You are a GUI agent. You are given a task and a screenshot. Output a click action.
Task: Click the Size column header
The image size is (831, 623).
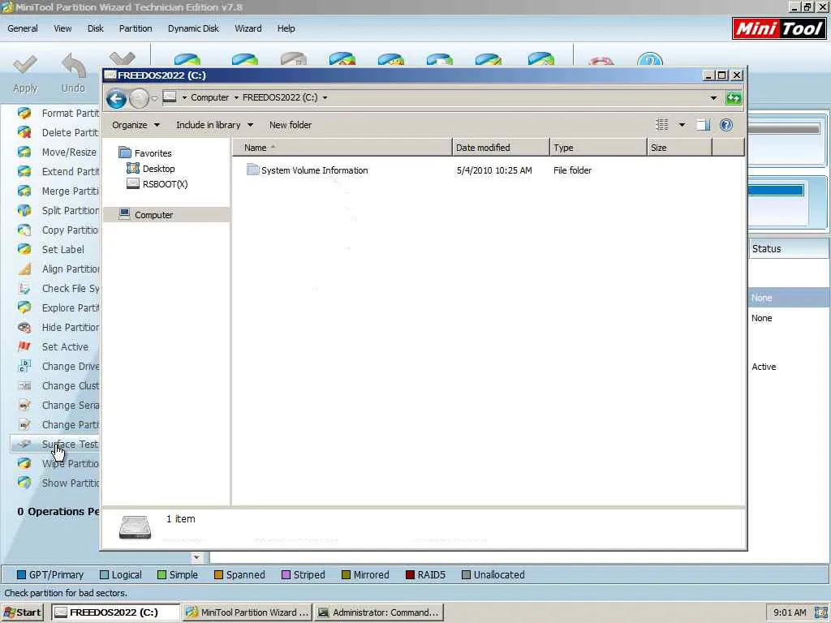click(679, 148)
